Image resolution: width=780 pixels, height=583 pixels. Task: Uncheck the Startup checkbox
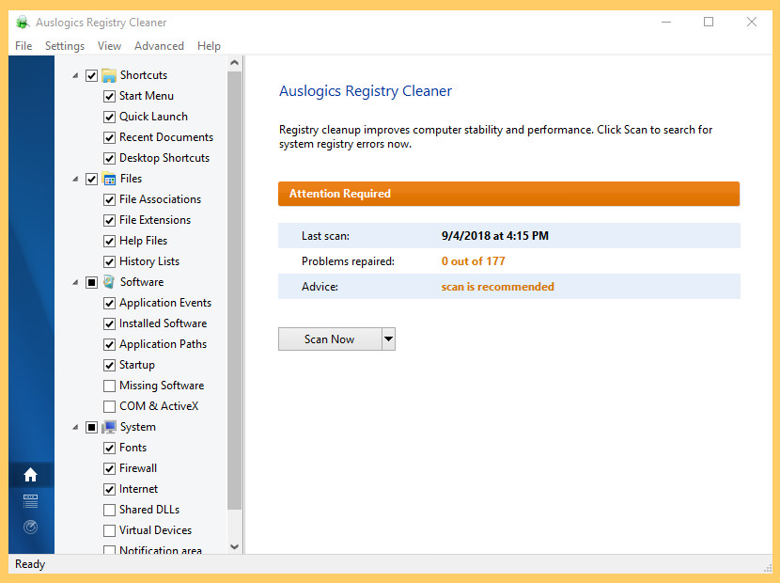tap(109, 365)
